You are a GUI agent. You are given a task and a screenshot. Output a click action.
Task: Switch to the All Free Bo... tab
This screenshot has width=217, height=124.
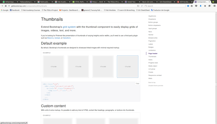coord(185,2)
